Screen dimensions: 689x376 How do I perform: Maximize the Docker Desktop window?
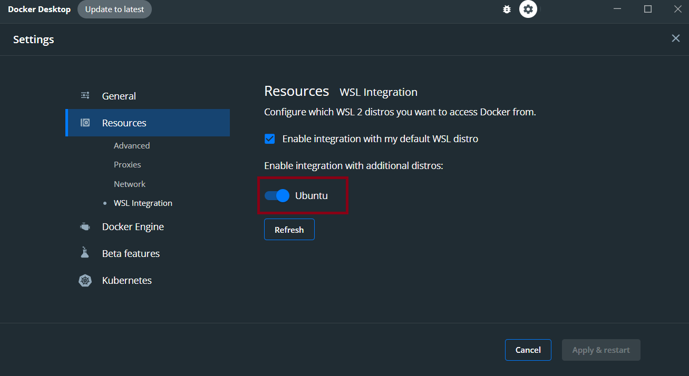pos(648,9)
